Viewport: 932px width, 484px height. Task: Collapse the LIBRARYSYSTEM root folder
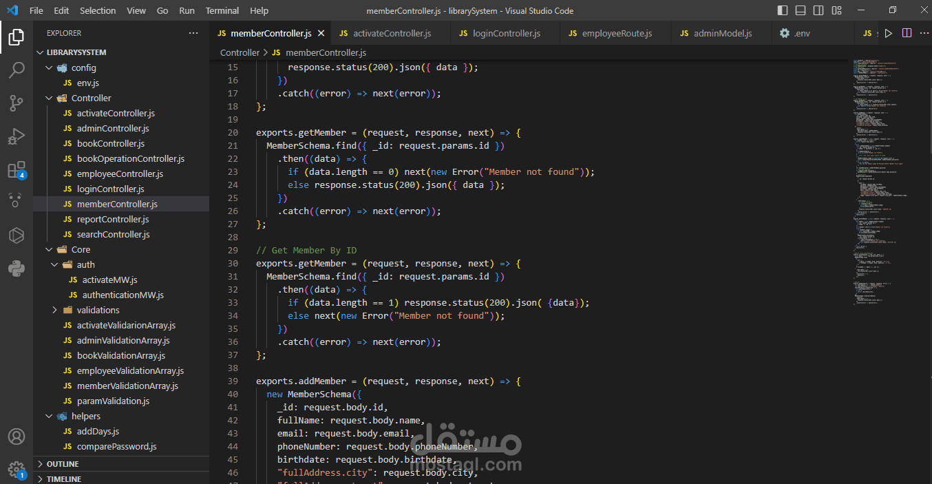tap(121, 52)
